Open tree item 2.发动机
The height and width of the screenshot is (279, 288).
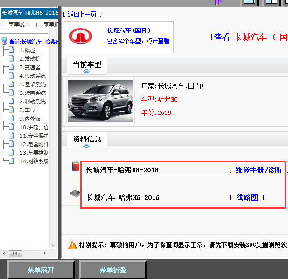click(30, 59)
